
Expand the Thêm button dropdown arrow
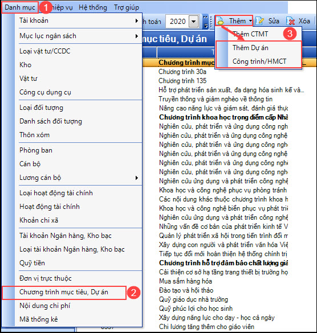251,21
